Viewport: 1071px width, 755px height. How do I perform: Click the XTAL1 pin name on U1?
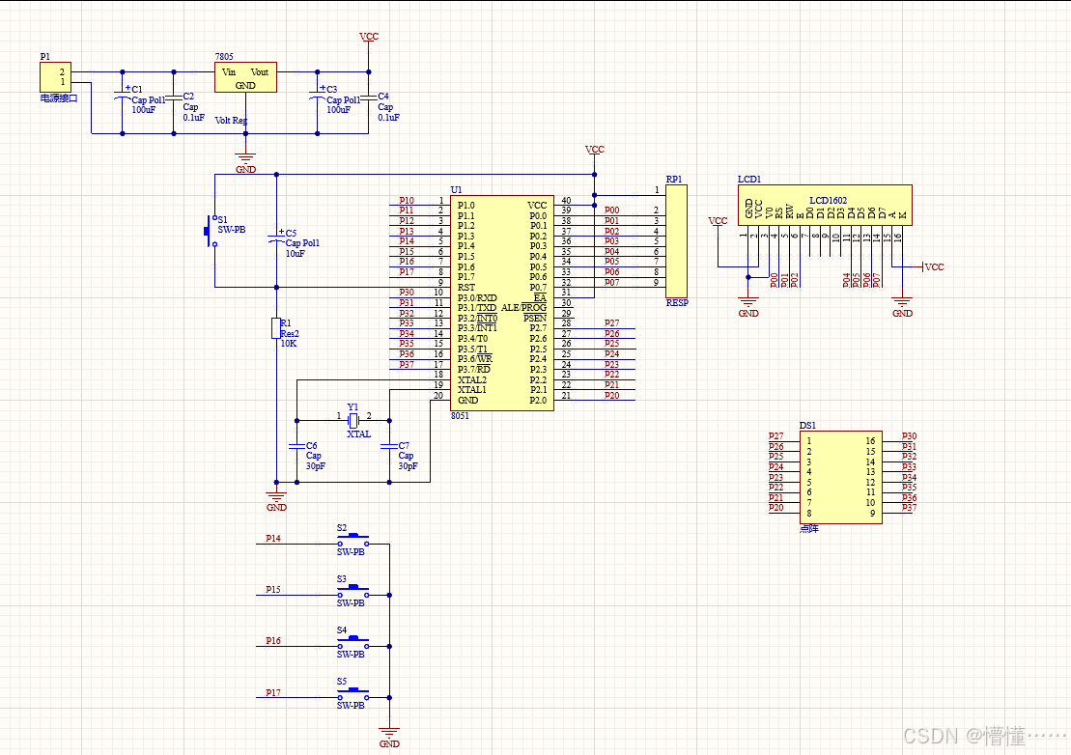point(472,390)
